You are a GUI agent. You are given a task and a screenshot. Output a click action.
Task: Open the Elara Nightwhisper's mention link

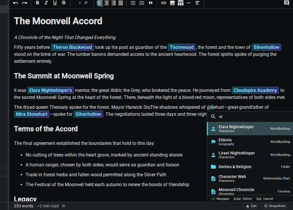coord(51,90)
